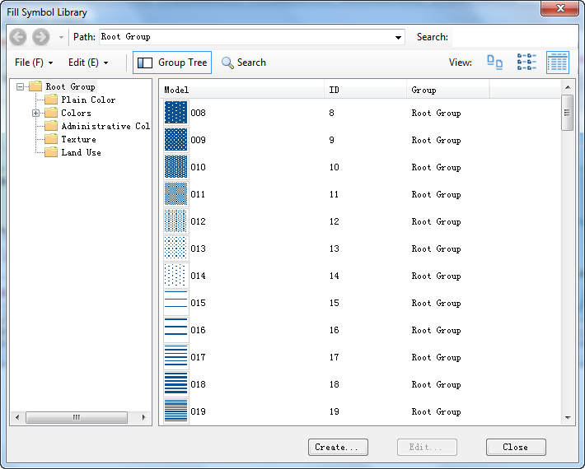This screenshot has height=469, width=585.
Task: Select the Land Use folder
Action: point(80,152)
